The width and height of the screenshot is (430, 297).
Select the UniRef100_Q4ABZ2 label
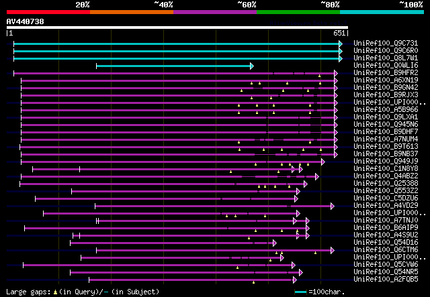click(x=386, y=176)
